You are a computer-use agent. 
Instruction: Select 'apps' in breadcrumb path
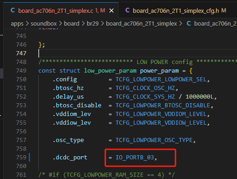click(17, 24)
